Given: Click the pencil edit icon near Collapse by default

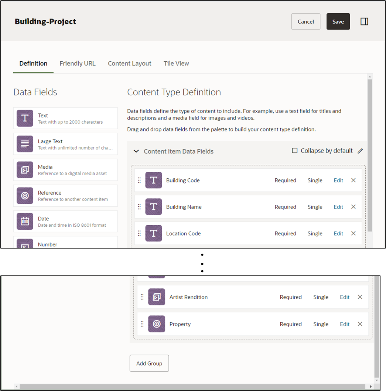Looking at the screenshot, I should (360, 151).
